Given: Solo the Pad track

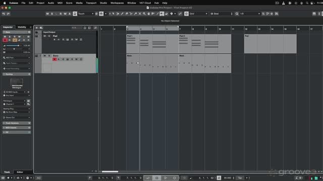Looking at the screenshot, I should [49, 36].
